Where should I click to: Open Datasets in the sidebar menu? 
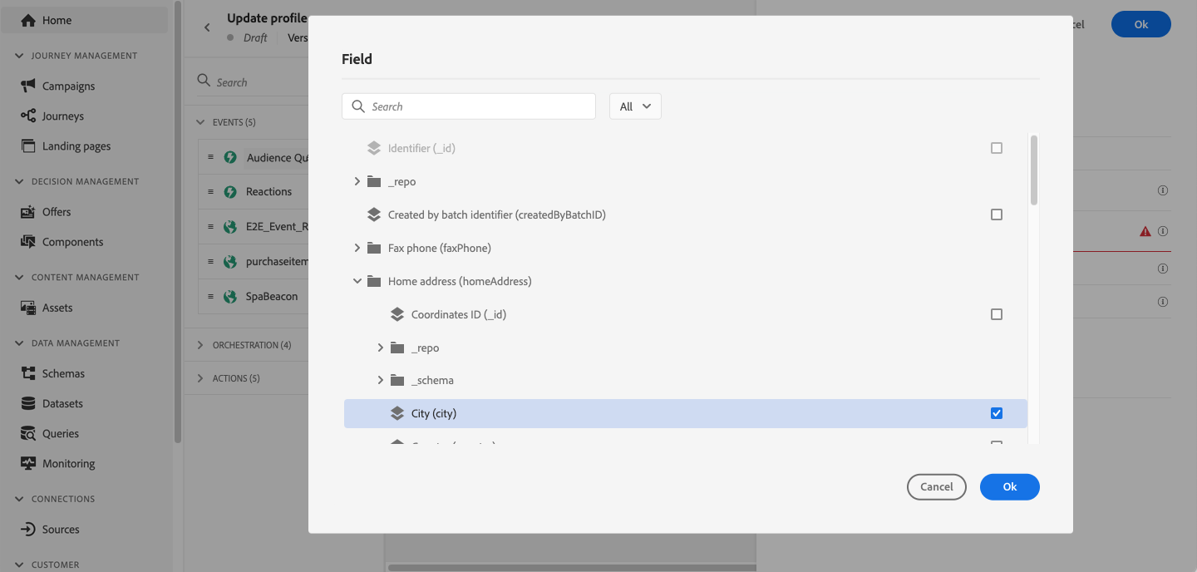(x=63, y=403)
